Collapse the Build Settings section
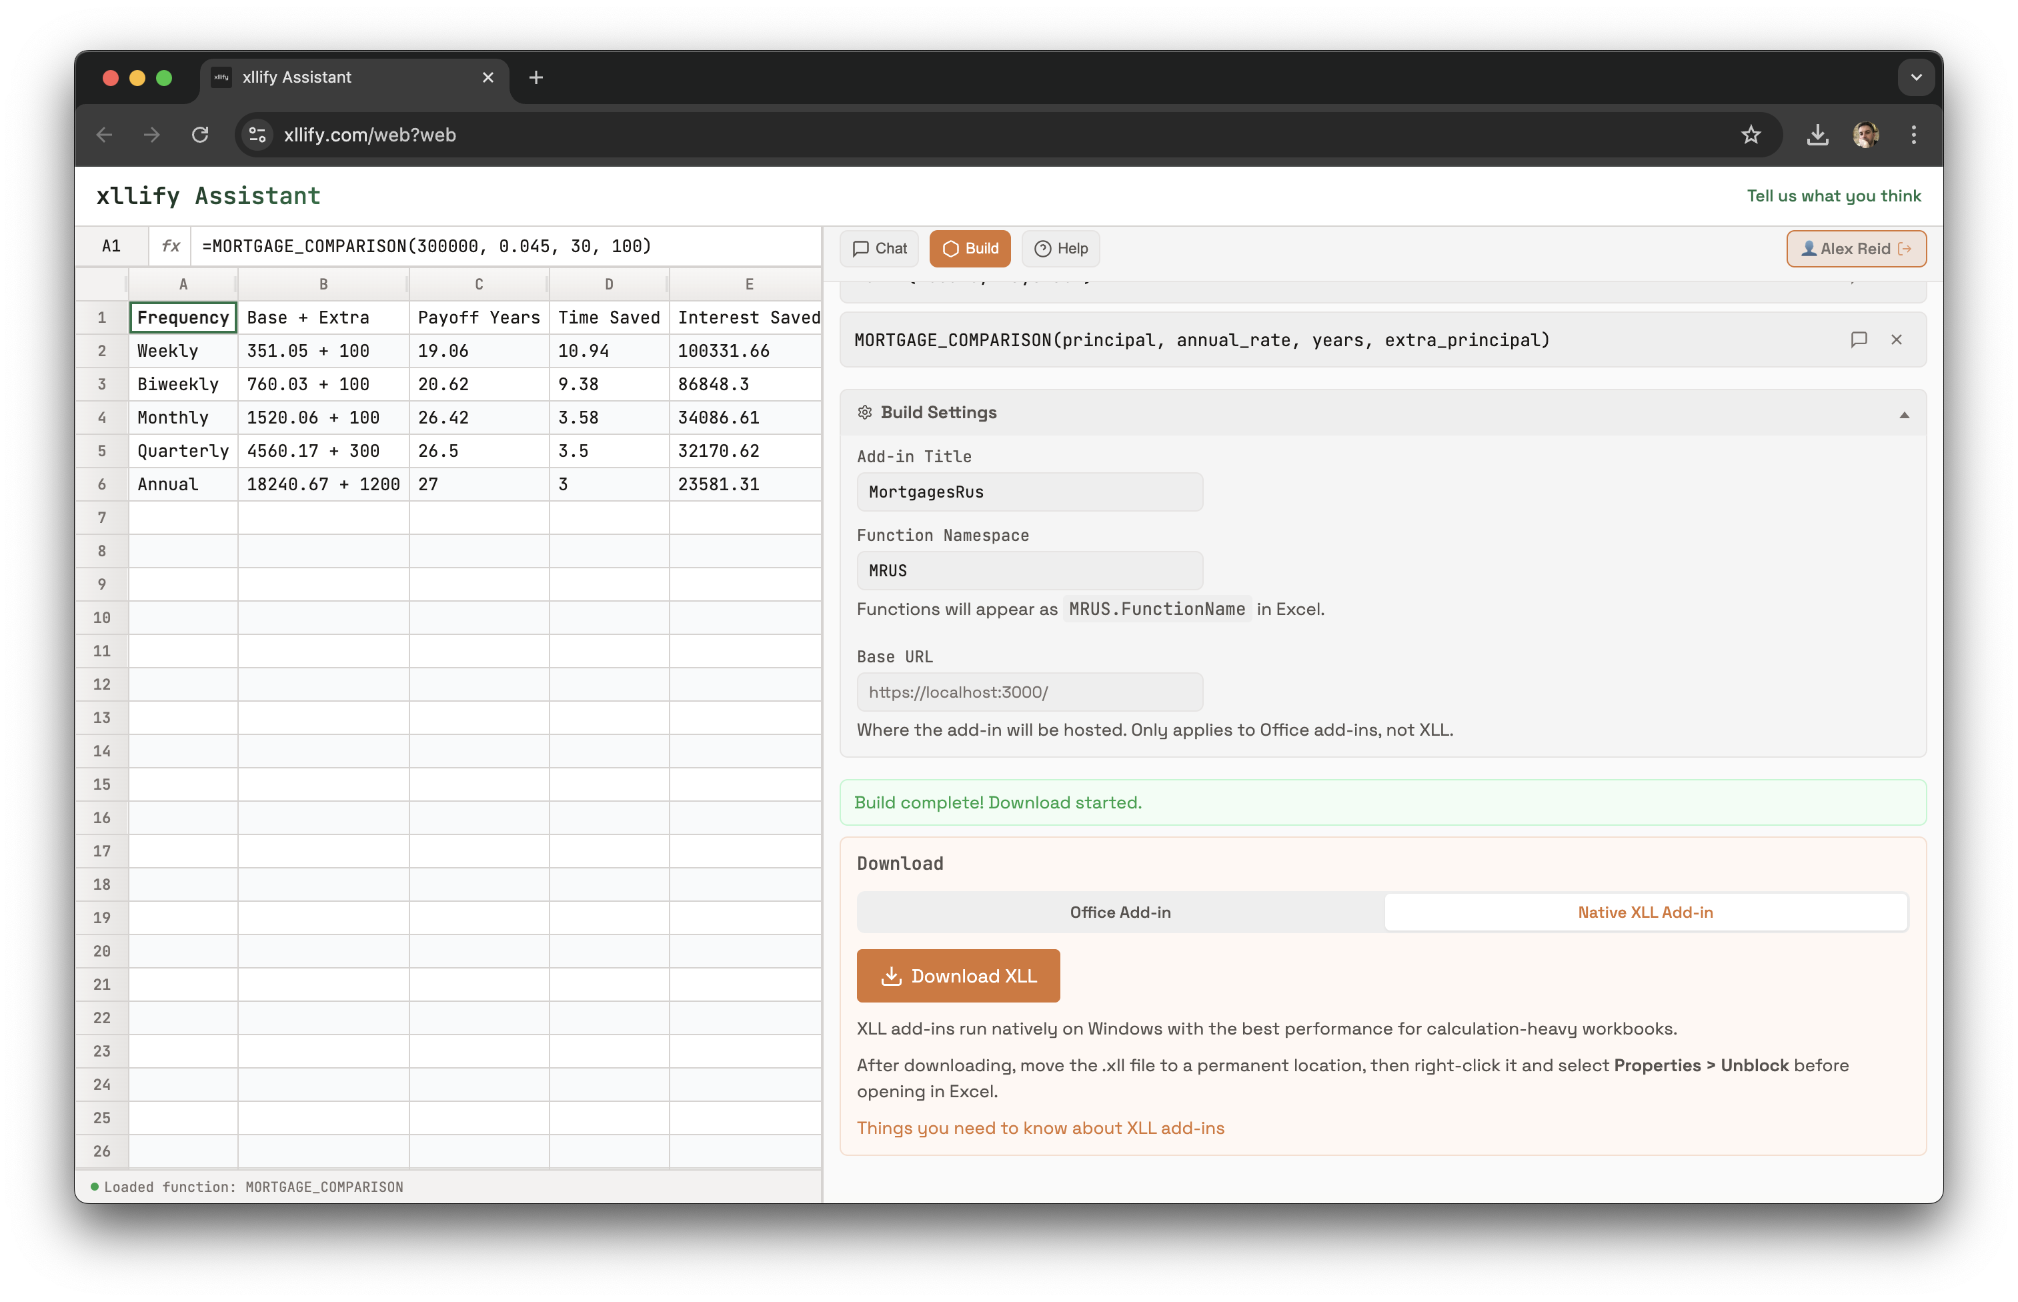2018x1302 pixels. pos(1903,414)
